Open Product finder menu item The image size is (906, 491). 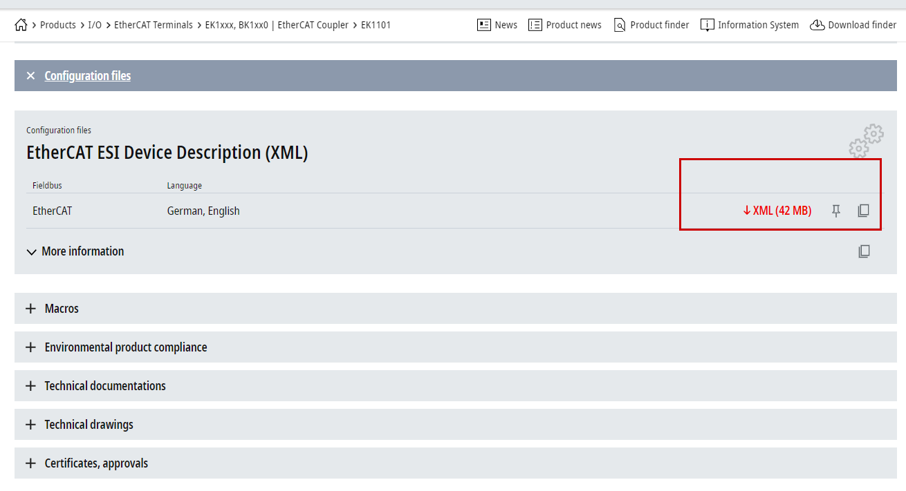tap(660, 25)
